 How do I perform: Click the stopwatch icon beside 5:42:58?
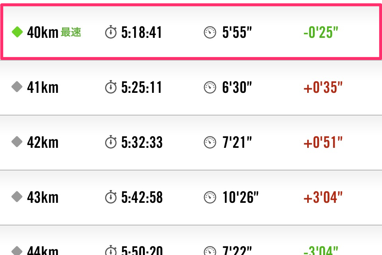(x=111, y=197)
